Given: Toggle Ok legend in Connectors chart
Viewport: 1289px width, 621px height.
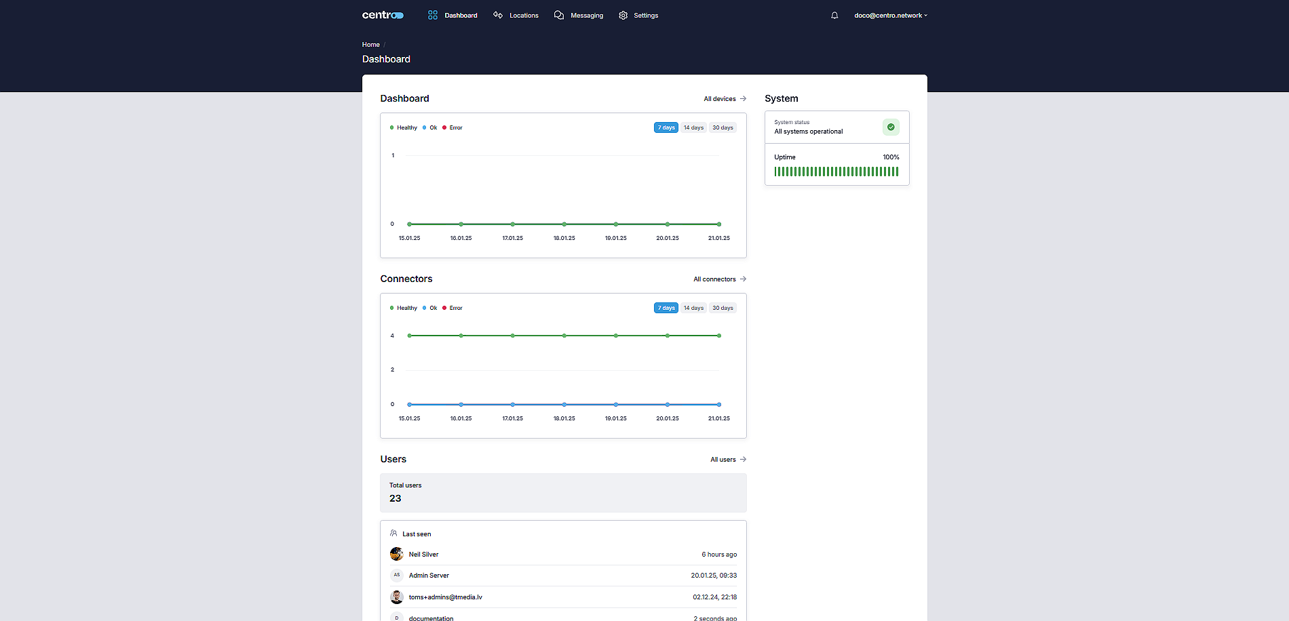Looking at the screenshot, I should (430, 308).
